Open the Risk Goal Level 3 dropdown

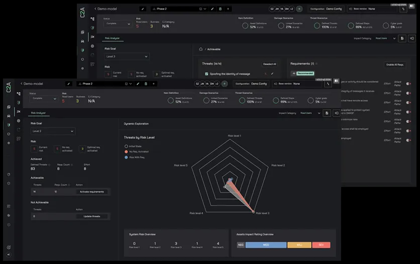53,131
